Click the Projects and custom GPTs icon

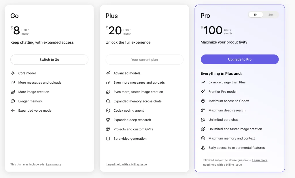pos(108,129)
